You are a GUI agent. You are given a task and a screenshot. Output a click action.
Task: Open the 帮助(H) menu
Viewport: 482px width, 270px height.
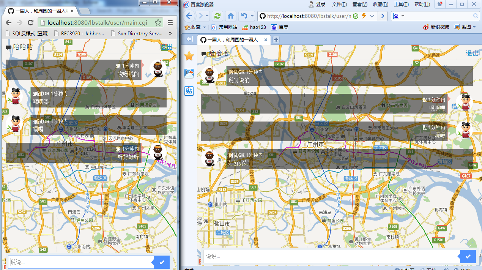[x=422, y=4]
